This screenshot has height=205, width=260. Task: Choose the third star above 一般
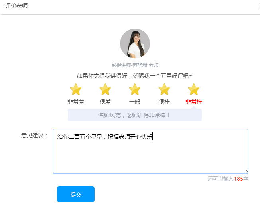(135, 89)
